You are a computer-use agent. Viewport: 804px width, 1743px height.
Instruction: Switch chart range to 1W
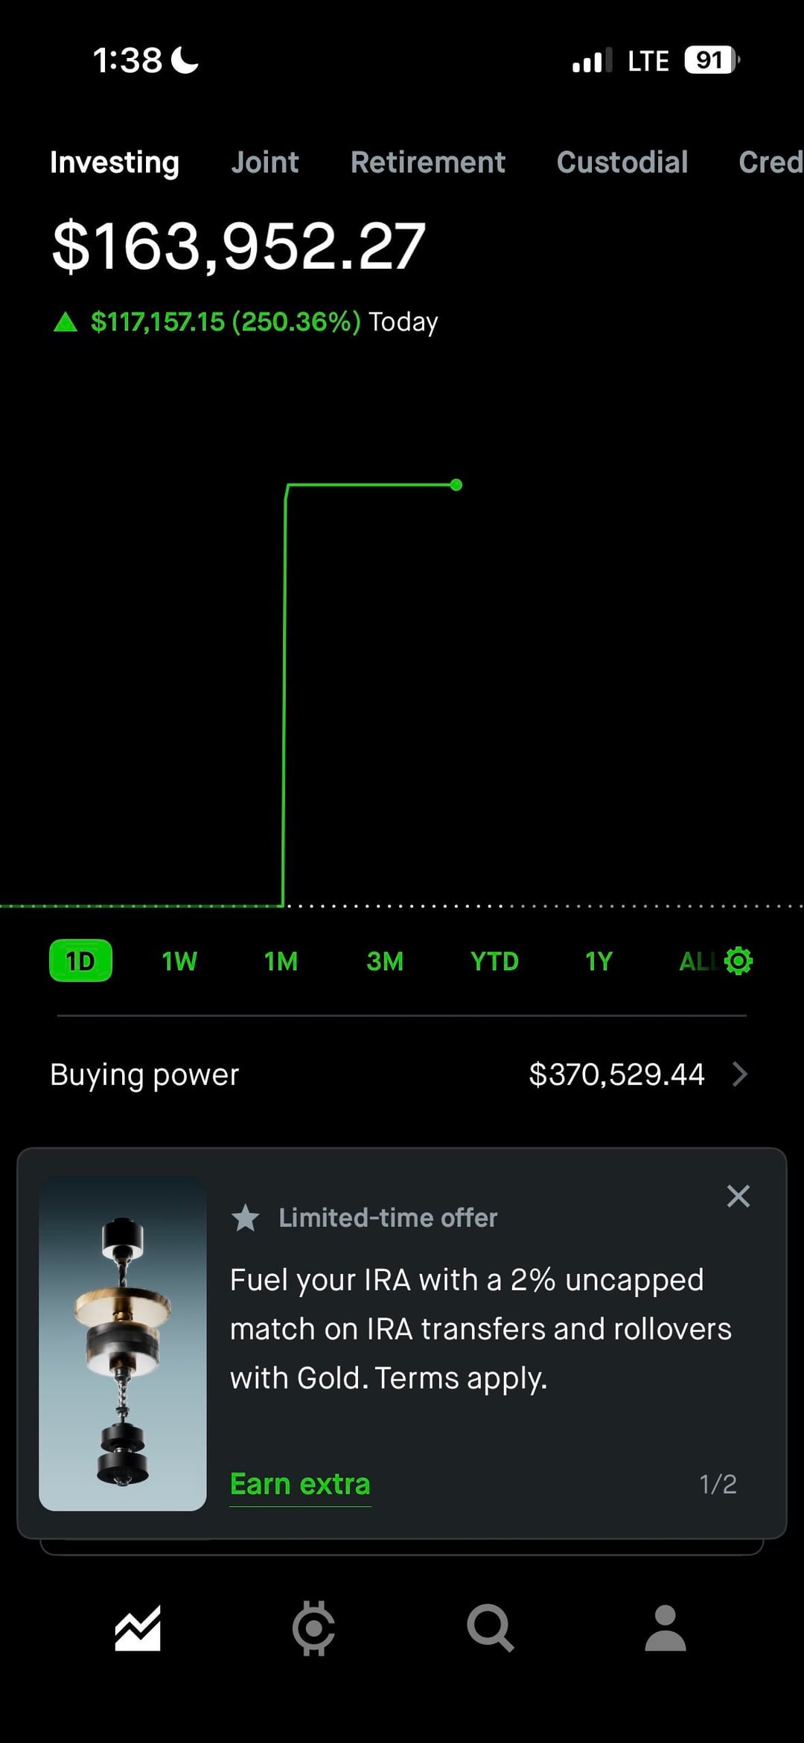click(x=179, y=961)
